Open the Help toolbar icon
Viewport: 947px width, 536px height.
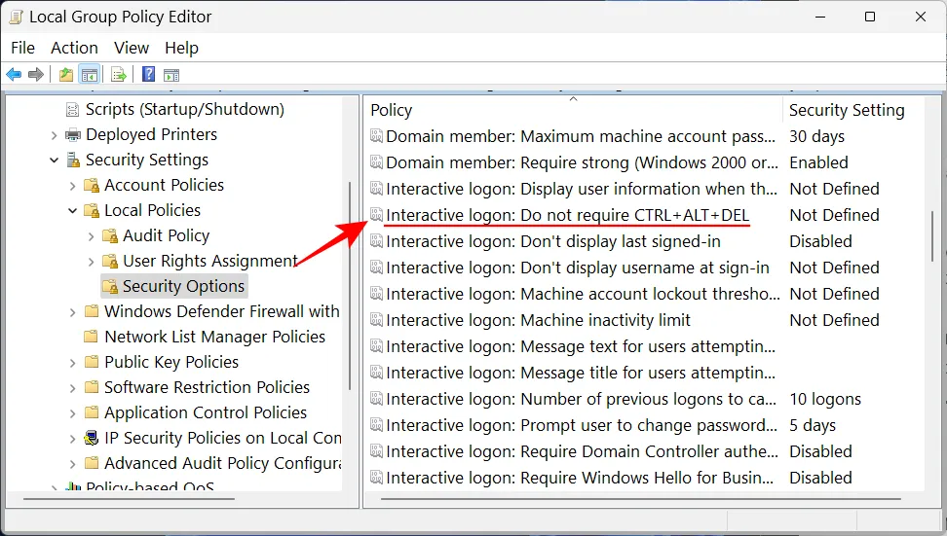(148, 74)
